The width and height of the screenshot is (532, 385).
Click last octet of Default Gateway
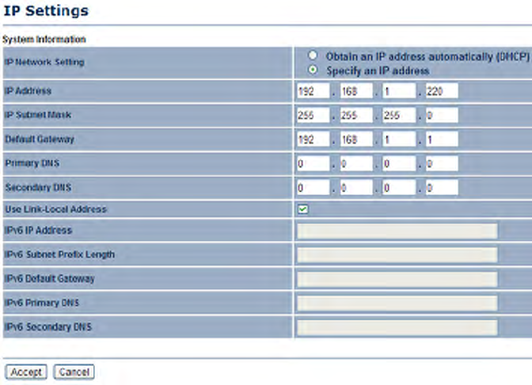pos(441,139)
